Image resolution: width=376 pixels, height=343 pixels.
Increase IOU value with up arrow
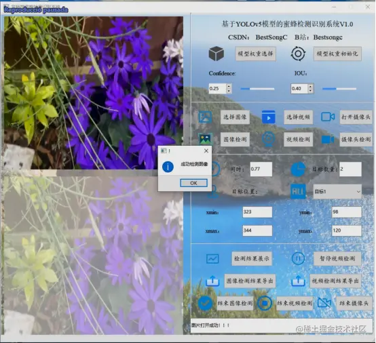point(311,86)
